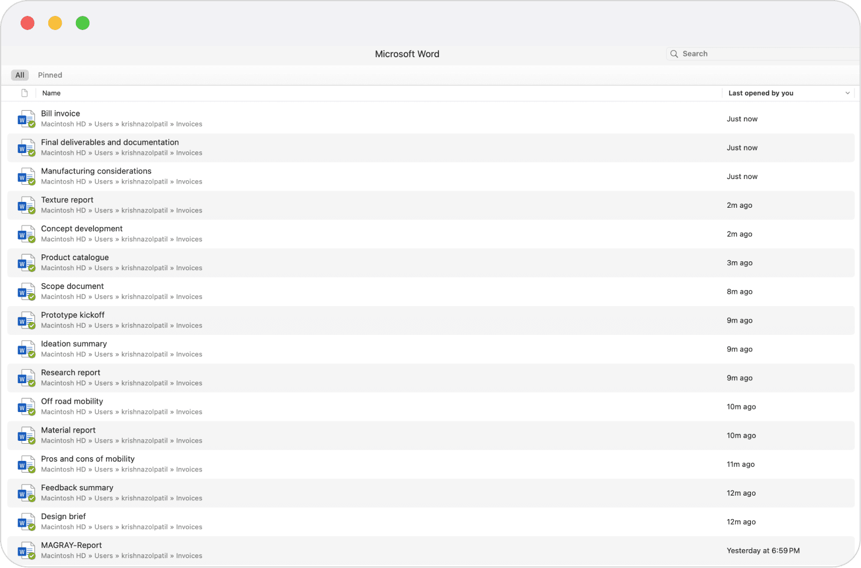The width and height of the screenshot is (861, 568).
Task: Switch to the All tab
Action: point(20,75)
